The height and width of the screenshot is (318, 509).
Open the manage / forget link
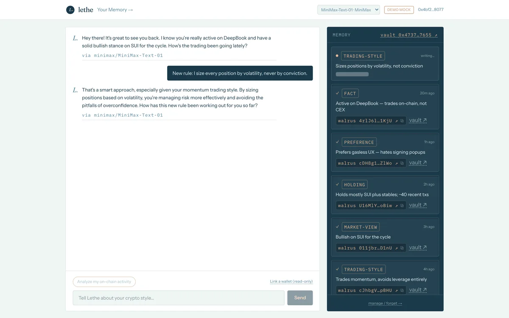coord(385,303)
